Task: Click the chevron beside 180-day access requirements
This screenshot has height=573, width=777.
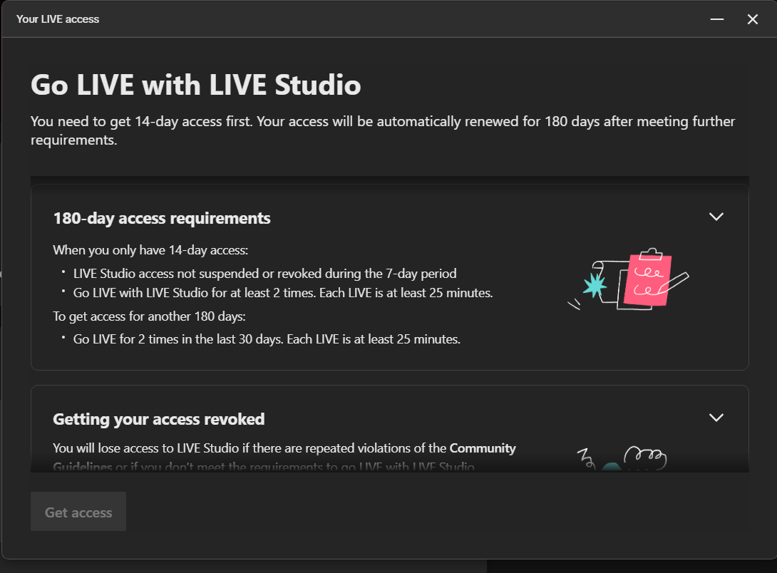Action: pyautogui.click(x=716, y=217)
